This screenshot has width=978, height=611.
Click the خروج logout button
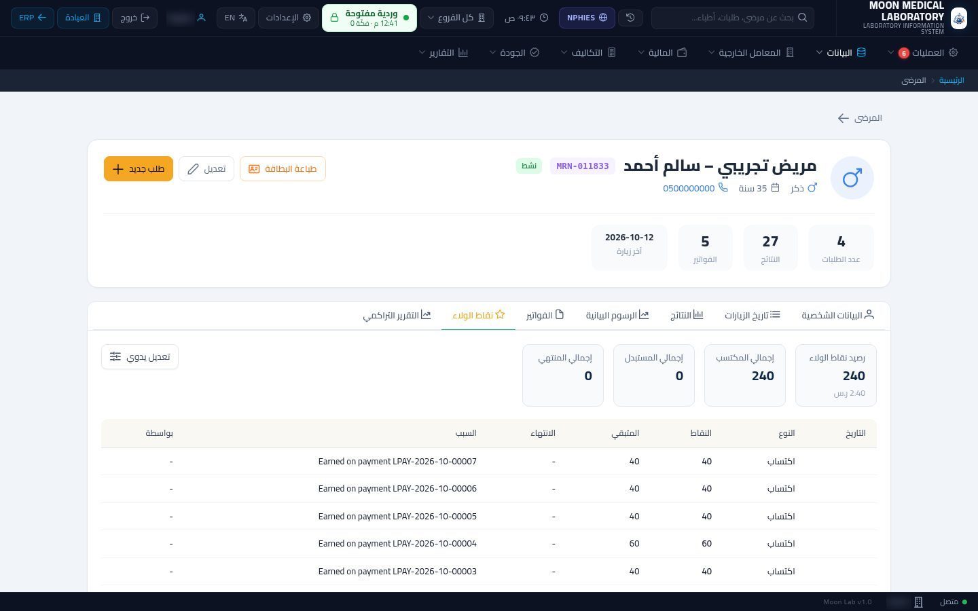[x=134, y=18]
